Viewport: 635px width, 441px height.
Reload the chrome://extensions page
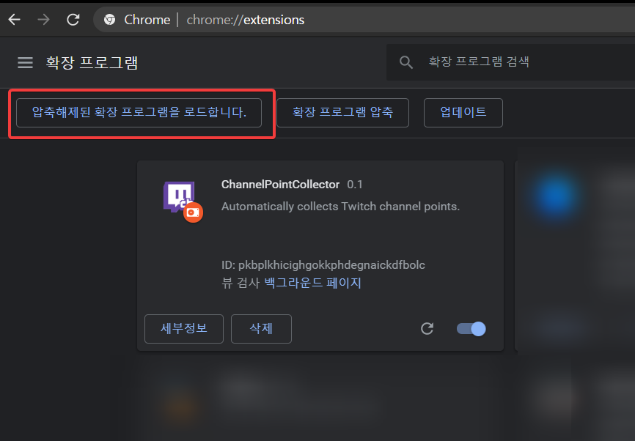(73, 20)
